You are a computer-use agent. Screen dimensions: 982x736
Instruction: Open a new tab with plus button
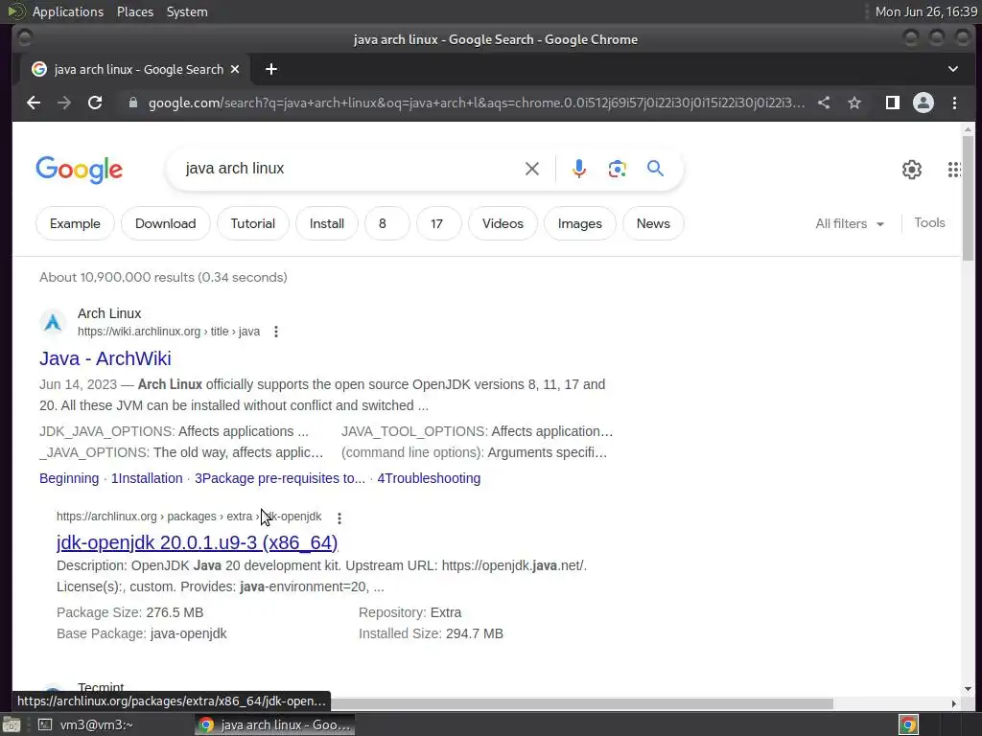pyautogui.click(x=271, y=69)
